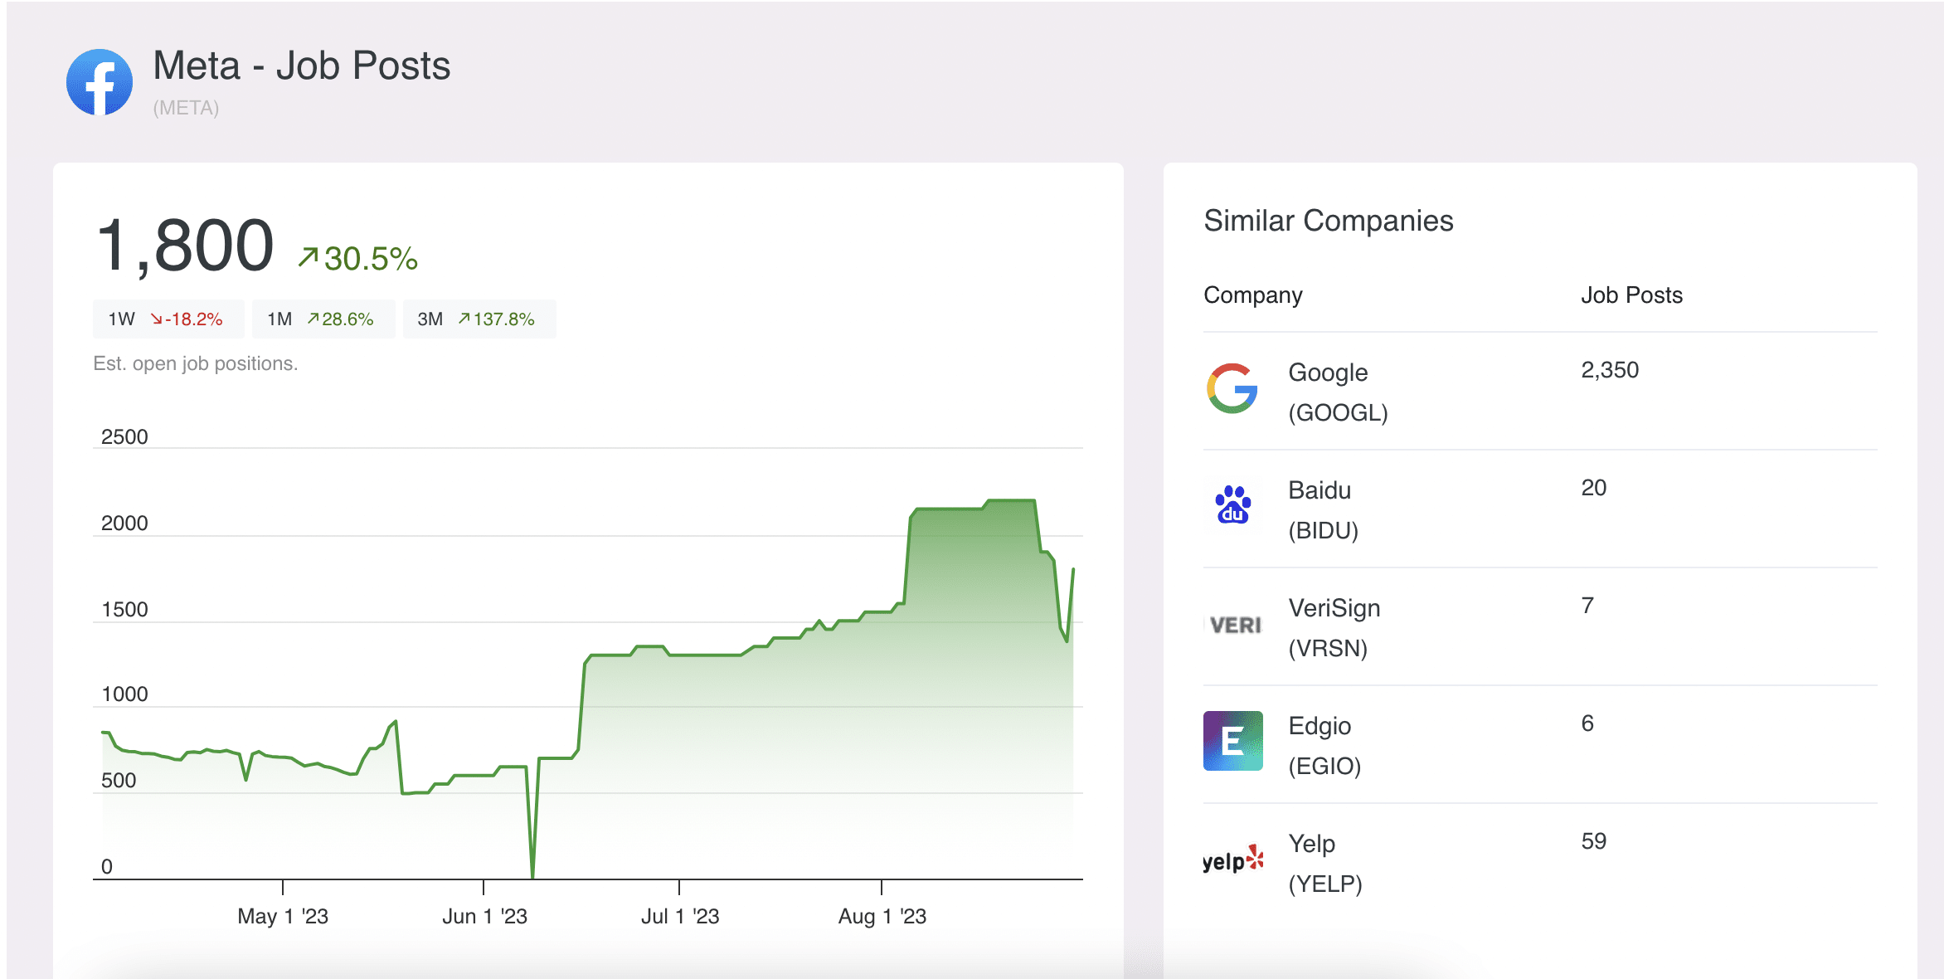Image resolution: width=1944 pixels, height=979 pixels.
Task: Click VeriSign's job posts value 7
Action: coord(1587,606)
